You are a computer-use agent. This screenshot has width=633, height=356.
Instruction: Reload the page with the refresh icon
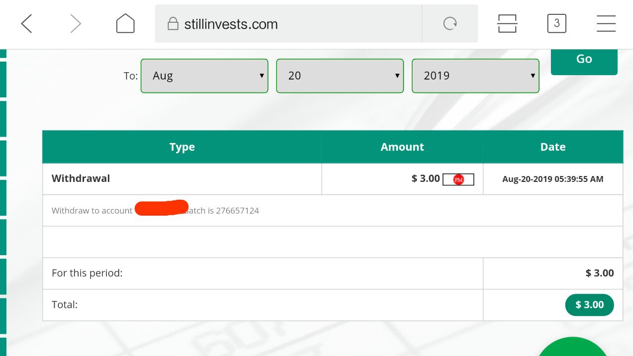[x=450, y=24]
